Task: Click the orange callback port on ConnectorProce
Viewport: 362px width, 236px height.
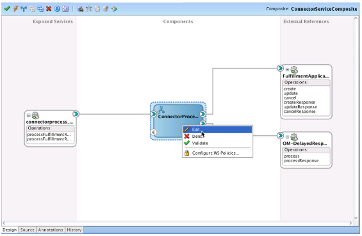Action: 153,132
